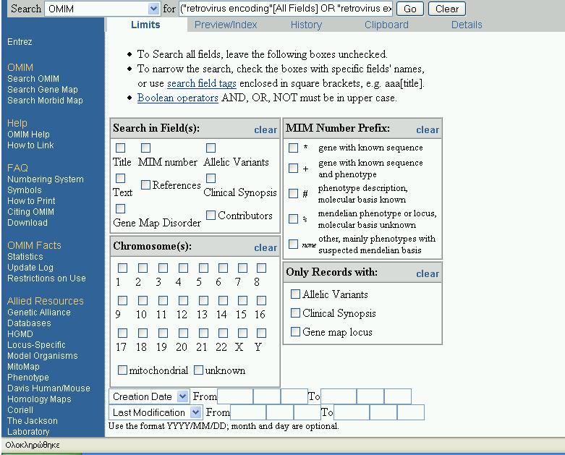Check the Gene Map Disorder checkbox
The width and height of the screenshot is (565, 455).
(120, 208)
